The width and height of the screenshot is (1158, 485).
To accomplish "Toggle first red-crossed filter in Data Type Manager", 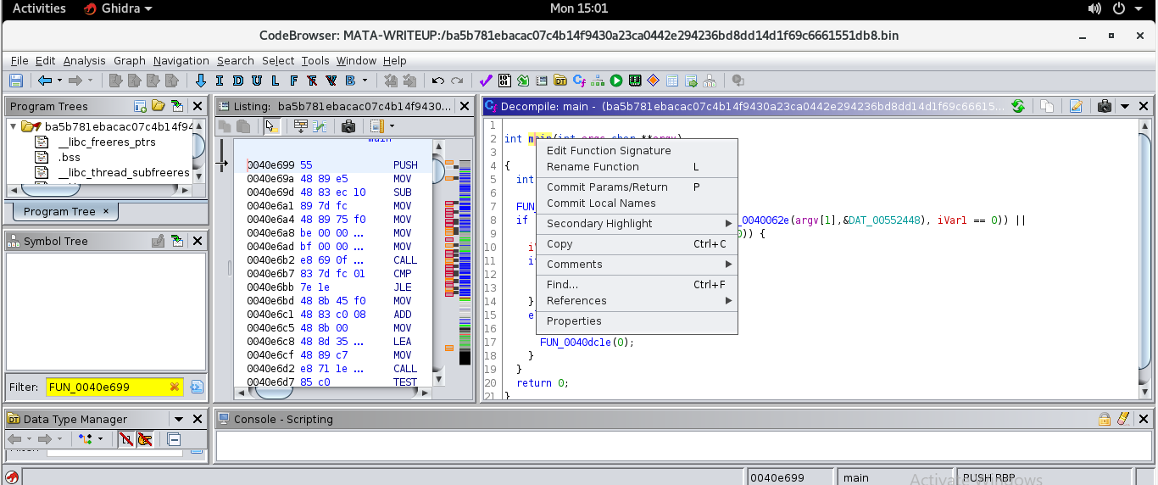I will [126, 439].
